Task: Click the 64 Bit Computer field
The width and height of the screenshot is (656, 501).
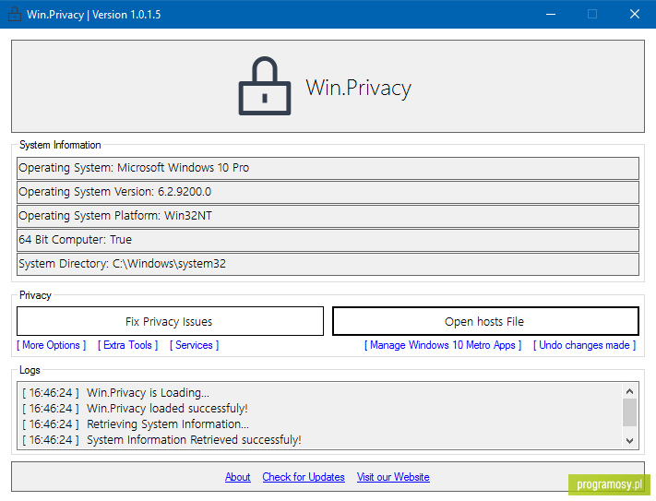Action: (x=328, y=240)
